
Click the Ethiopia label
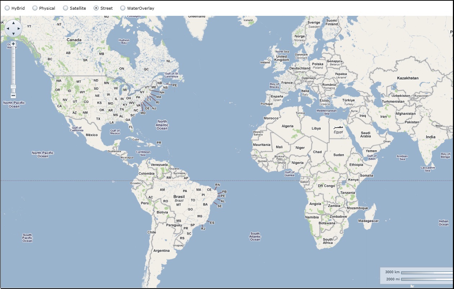click(x=356, y=165)
